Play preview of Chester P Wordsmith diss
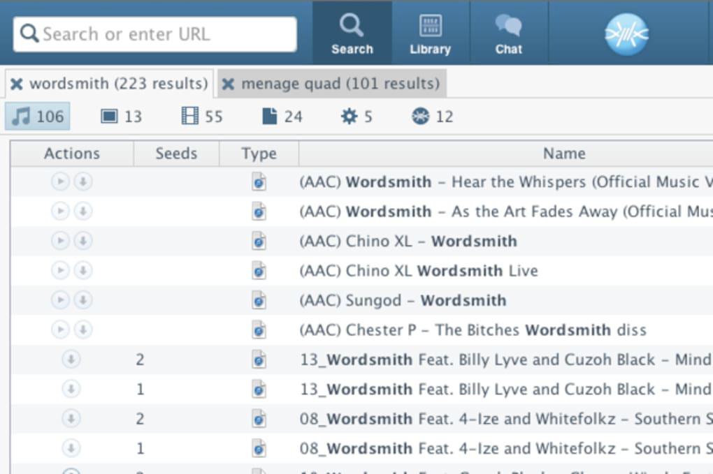The width and height of the screenshot is (713, 474). coord(60,329)
